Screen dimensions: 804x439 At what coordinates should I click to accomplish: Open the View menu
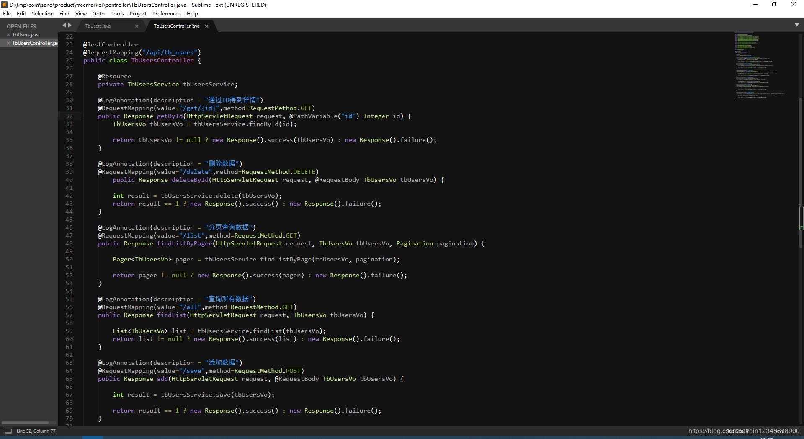[81, 14]
